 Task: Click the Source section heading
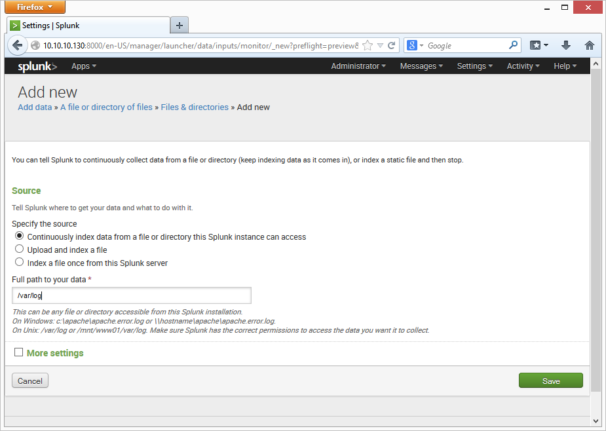pyautogui.click(x=26, y=191)
